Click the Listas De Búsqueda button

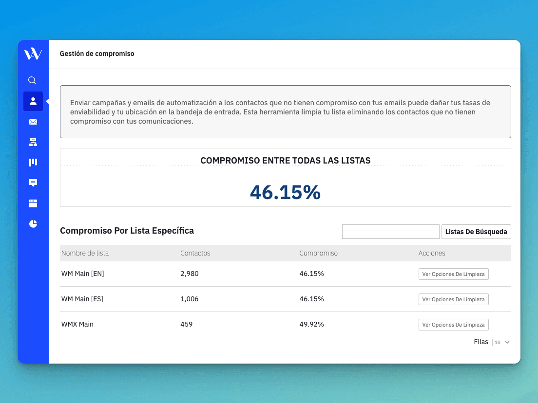click(476, 232)
